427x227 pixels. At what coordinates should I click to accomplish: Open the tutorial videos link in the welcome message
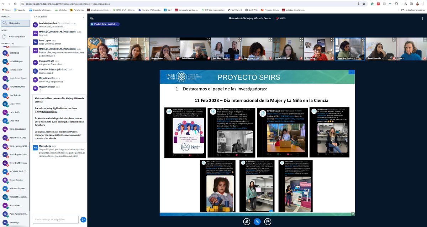[x=49, y=112]
